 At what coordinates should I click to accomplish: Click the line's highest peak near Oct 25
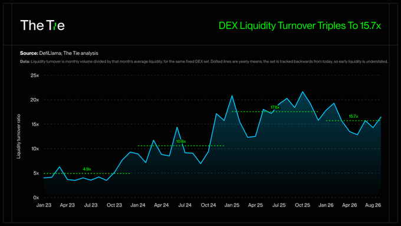click(x=303, y=91)
